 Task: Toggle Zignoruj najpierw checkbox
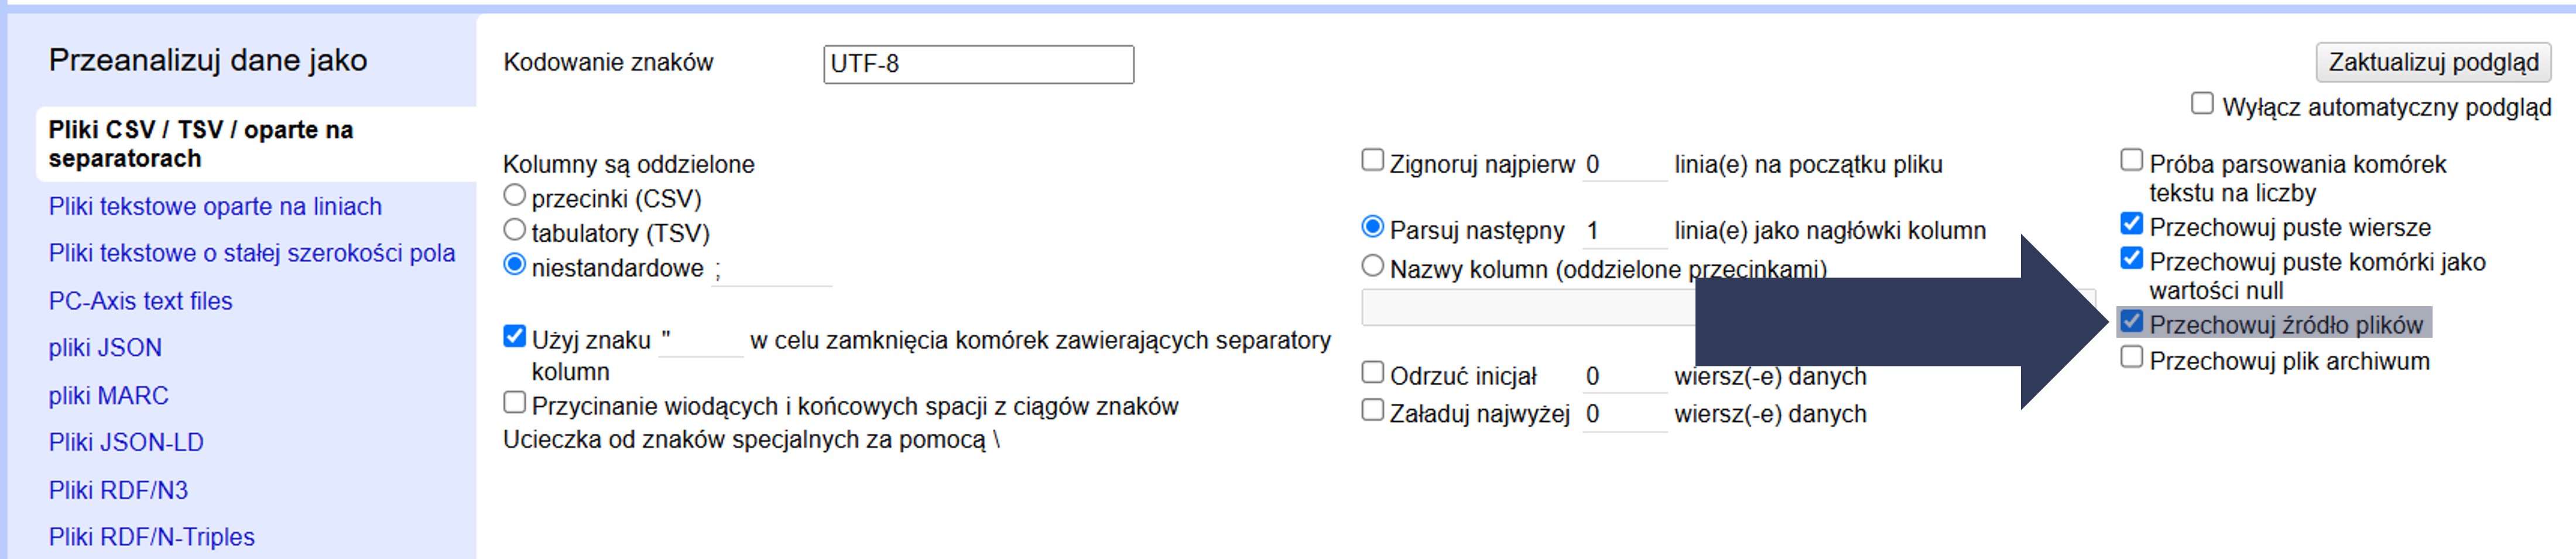(x=1373, y=161)
